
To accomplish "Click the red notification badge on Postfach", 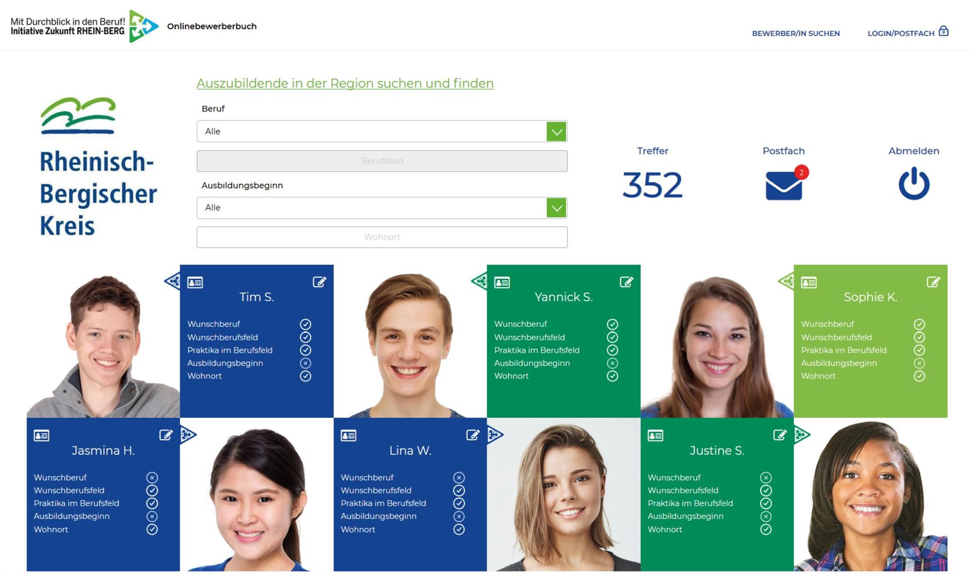I will (801, 172).
